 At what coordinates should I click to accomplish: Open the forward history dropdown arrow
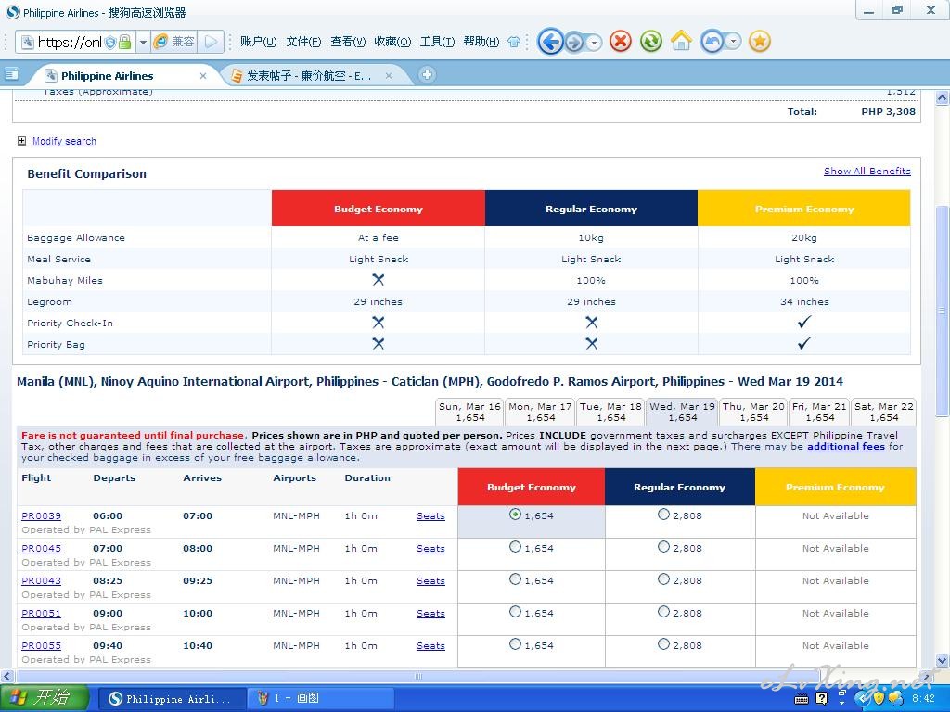(x=594, y=43)
